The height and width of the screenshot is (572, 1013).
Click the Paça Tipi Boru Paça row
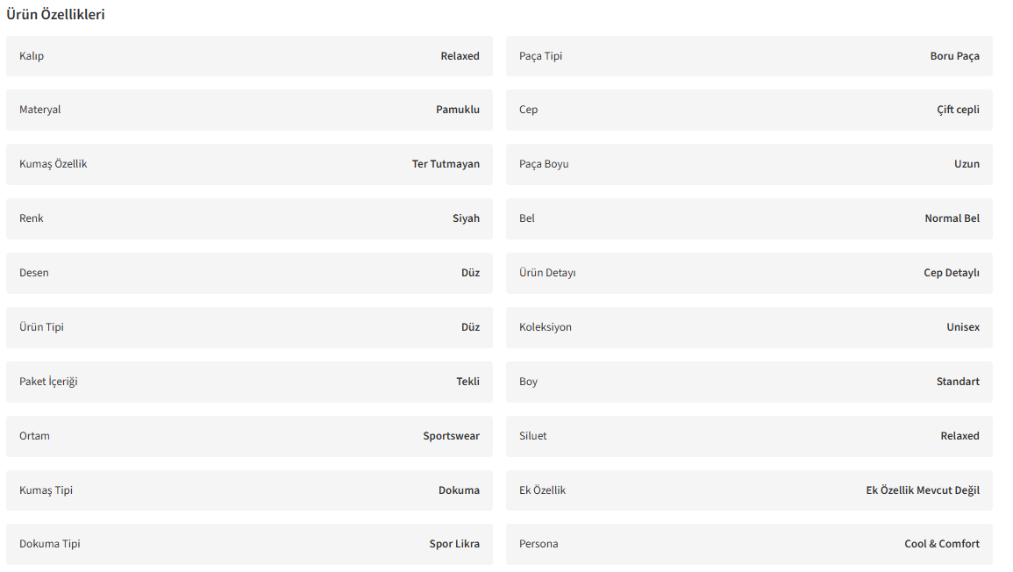coord(749,56)
